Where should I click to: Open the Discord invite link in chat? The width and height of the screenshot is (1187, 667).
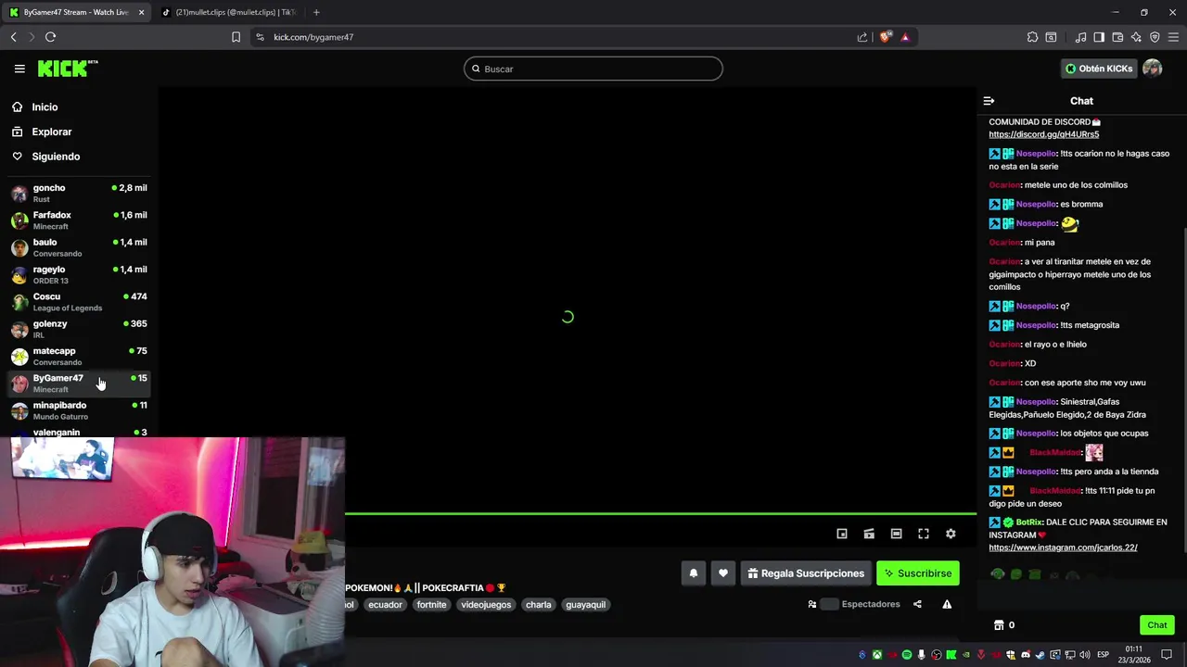click(1043, 134)
